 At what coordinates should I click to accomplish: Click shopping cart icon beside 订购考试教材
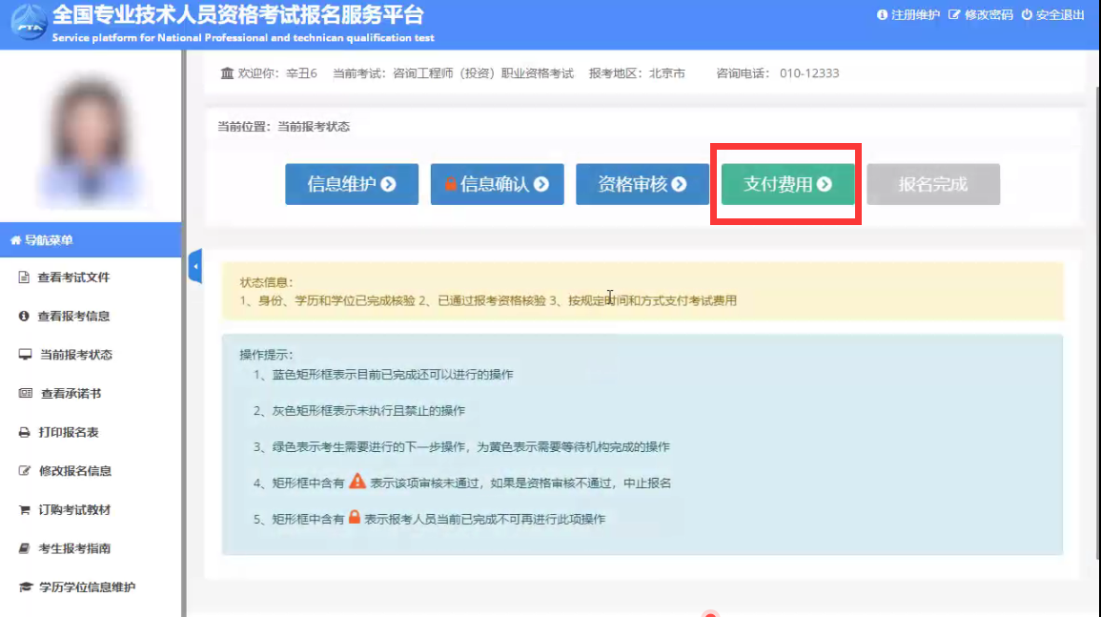25,510
